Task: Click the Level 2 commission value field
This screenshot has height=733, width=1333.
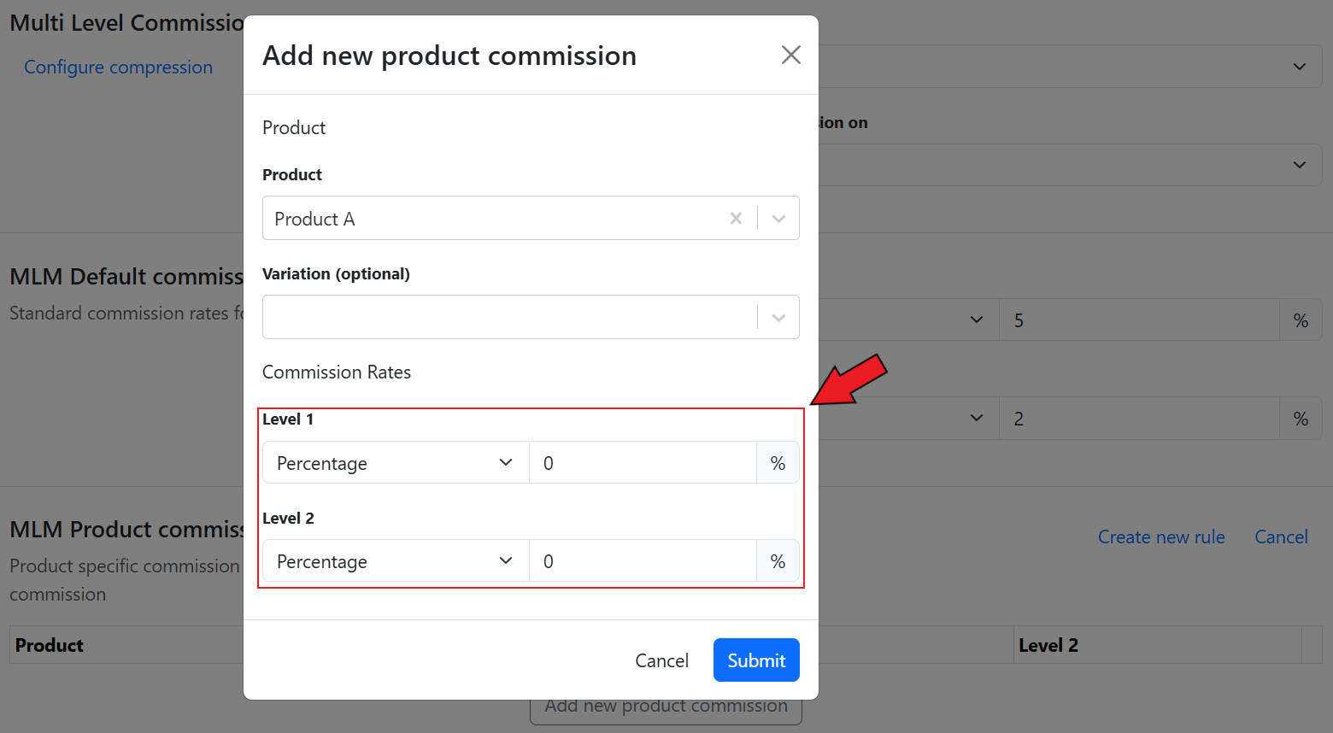Action: tap(642, 561)
